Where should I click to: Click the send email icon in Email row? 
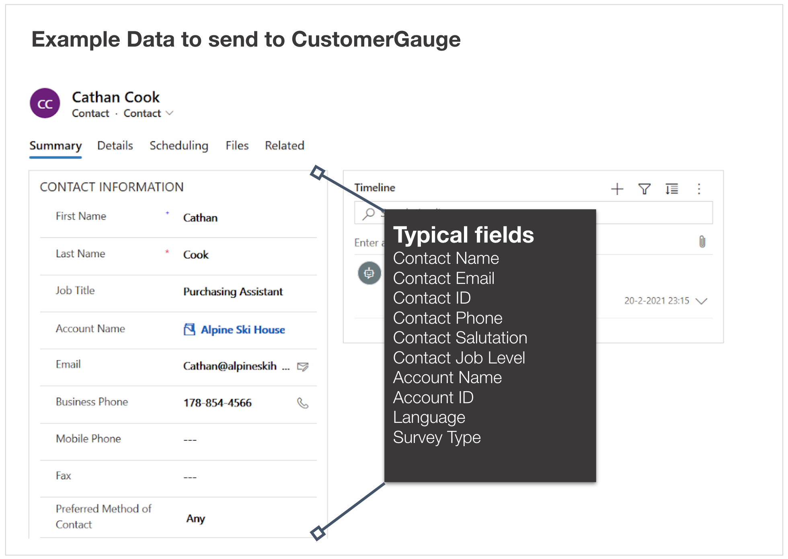click(x=303, y=367)
